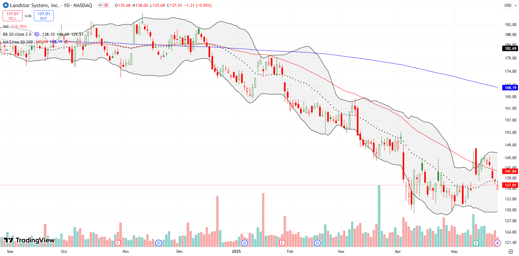Click the BUY 137.01 button
Screen dimensions: 519x256
(44, 16)
